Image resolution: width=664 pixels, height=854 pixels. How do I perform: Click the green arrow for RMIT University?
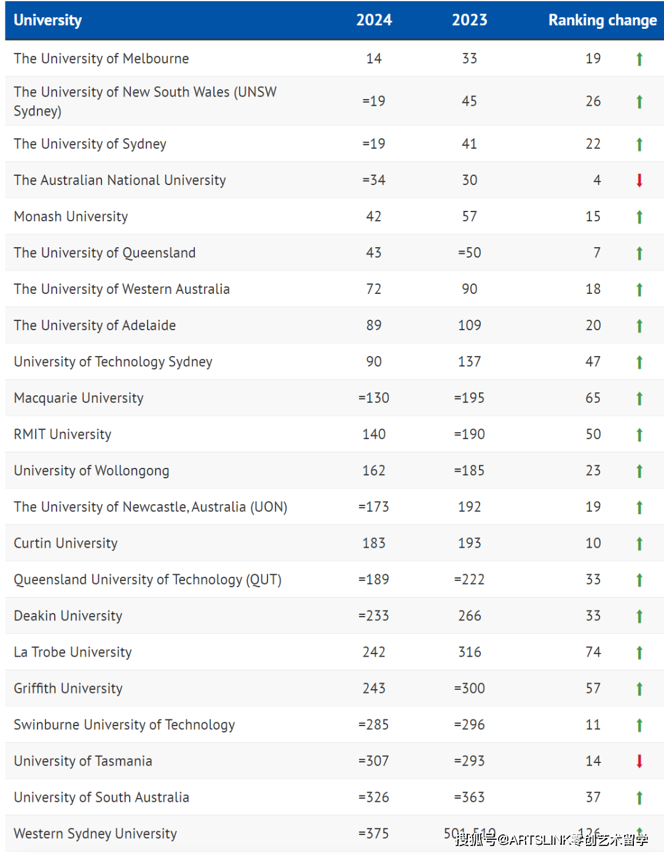pos(639,435)
